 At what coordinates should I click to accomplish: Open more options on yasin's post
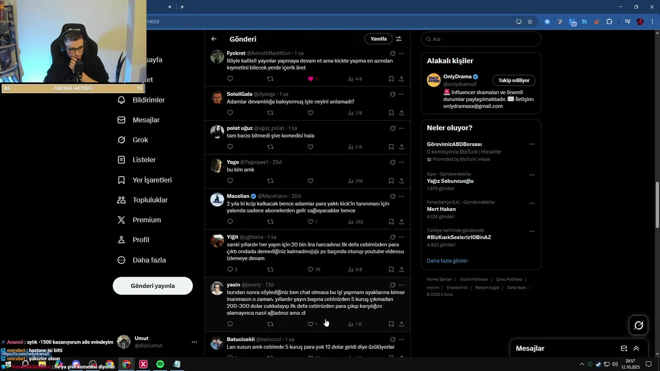coord(402,285)
